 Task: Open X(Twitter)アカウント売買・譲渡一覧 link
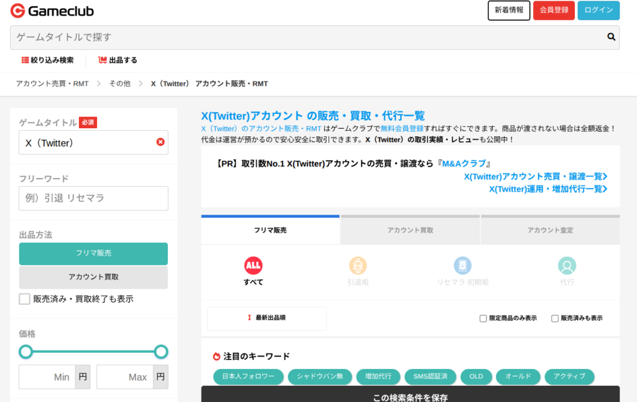click(536, 177)
